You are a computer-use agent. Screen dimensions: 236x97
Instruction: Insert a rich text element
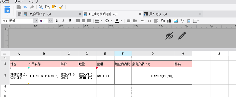[x=156, y=21]
